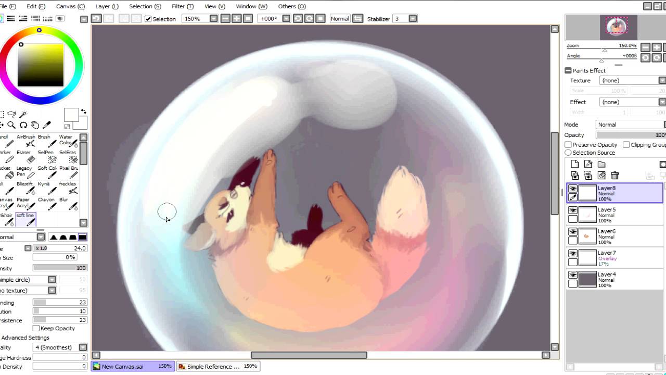Image resolution: width=666 pixels, height=375 pixels.
Task: Select the Hand pan tool
Action: [35, 125]
